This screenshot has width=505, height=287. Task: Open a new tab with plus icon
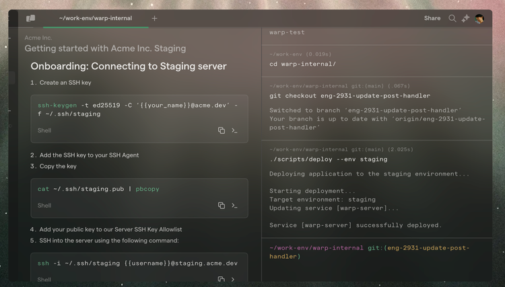coord(154,18)
